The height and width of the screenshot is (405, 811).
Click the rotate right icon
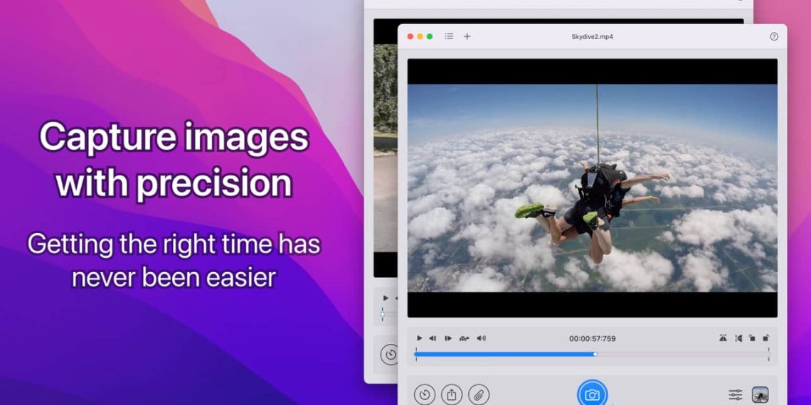click(766, 338)
